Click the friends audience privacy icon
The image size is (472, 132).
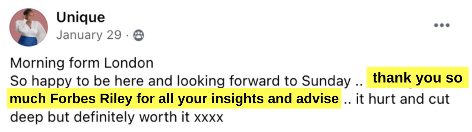coord(138,36)
